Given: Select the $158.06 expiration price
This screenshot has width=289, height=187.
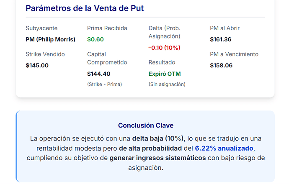Looking at the screenshot, I should point(221,65).
